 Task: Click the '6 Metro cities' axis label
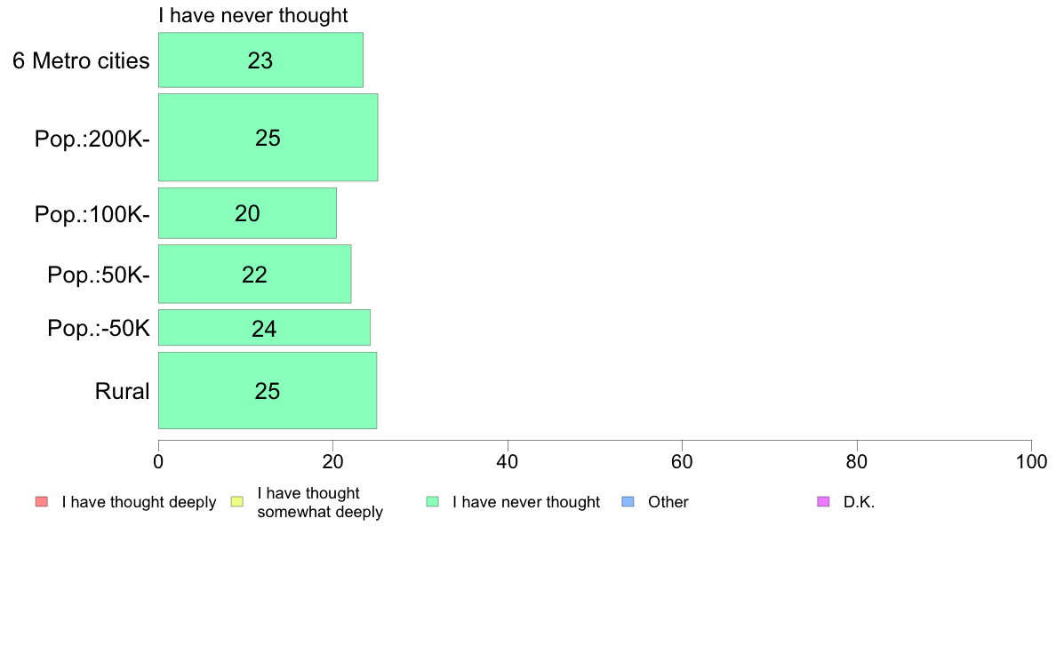81,60
